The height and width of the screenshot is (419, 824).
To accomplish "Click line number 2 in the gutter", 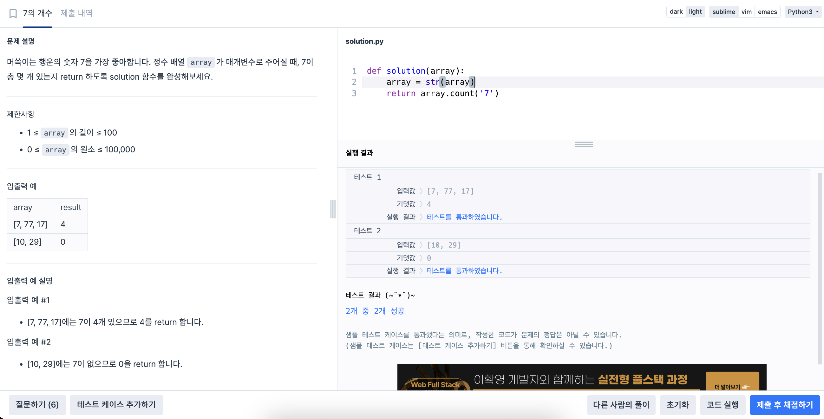I will pyautogui.click(x=354, y=82).
